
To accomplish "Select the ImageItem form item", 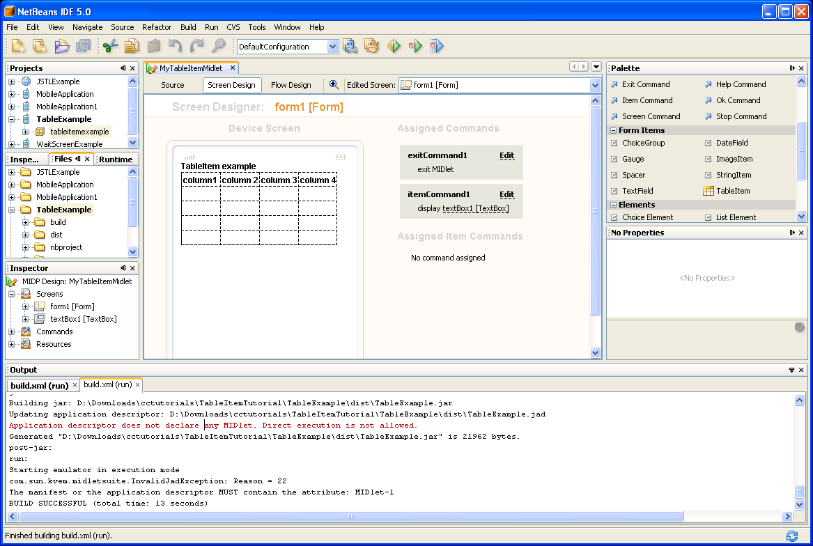I will point(729,159).
